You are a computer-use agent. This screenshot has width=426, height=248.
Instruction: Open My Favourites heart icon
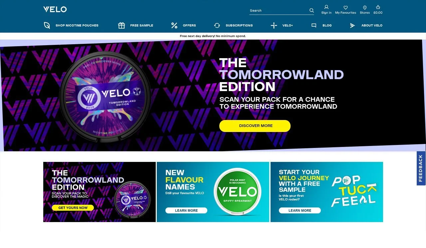[345, 7]
